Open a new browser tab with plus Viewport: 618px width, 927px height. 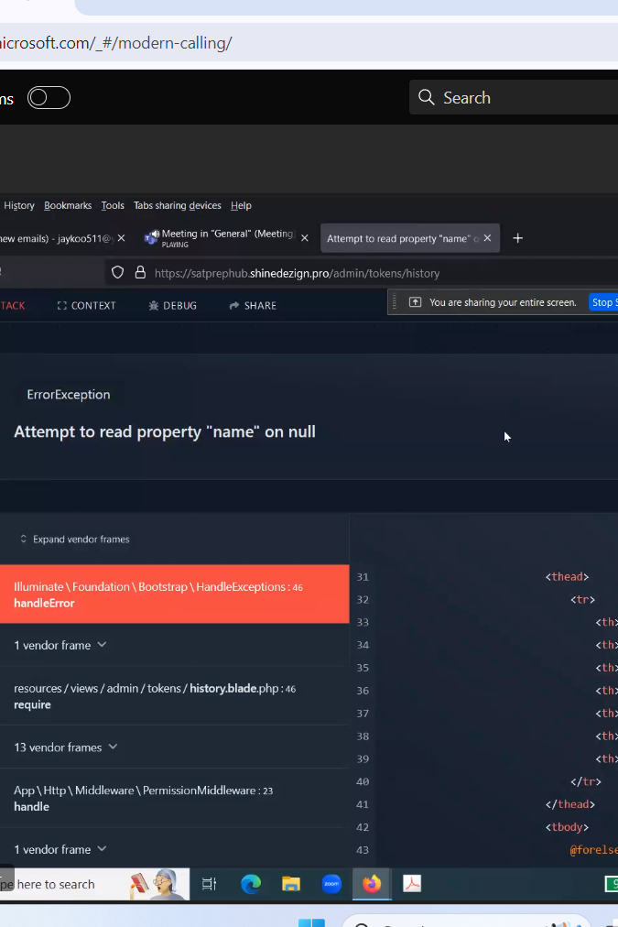[x=517, y=238]
